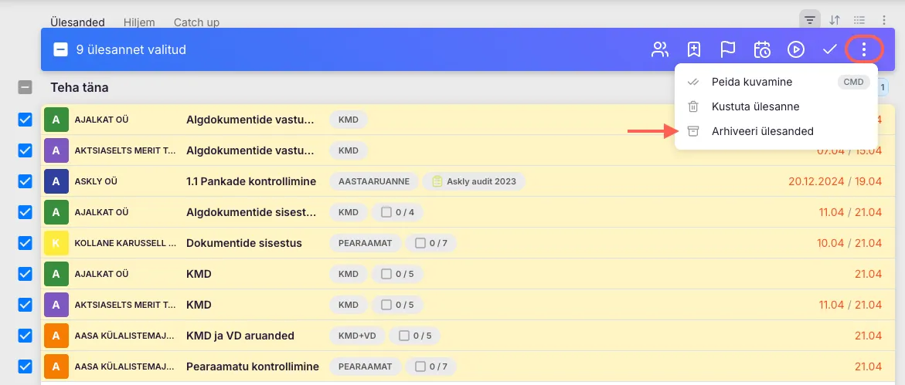Viewport: 905px width, 385px height.
Task: Click the AASTAARUANNE label tag
Action: coord(374,181)
